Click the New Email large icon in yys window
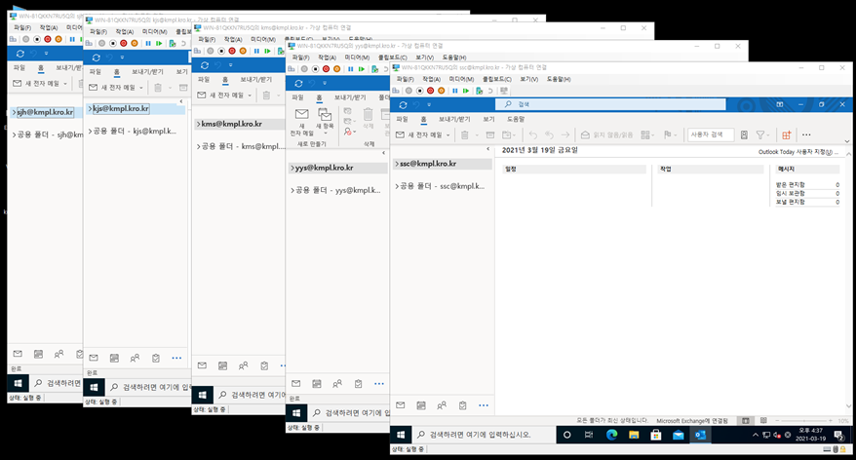This screenshot has width=856, height=460. coord(302,122)
